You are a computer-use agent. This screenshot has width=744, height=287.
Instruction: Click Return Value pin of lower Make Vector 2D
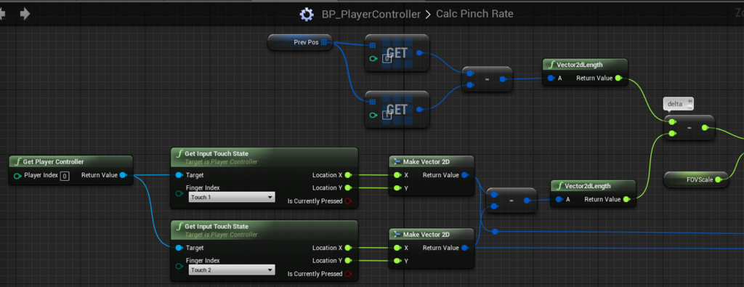[x=464, y=248]
